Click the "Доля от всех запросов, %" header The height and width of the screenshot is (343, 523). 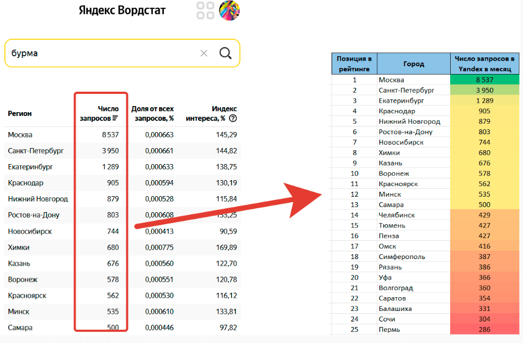(x=153, y=113)
